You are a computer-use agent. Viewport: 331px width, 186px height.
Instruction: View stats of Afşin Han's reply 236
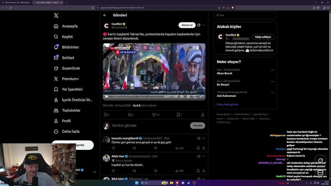tap(179, 171)
